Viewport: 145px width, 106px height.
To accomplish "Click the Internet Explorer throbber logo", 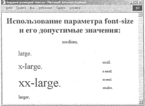I will [x=137, y=8].
